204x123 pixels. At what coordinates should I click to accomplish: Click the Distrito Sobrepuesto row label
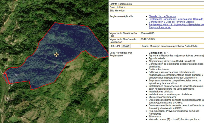coord(121,4)
